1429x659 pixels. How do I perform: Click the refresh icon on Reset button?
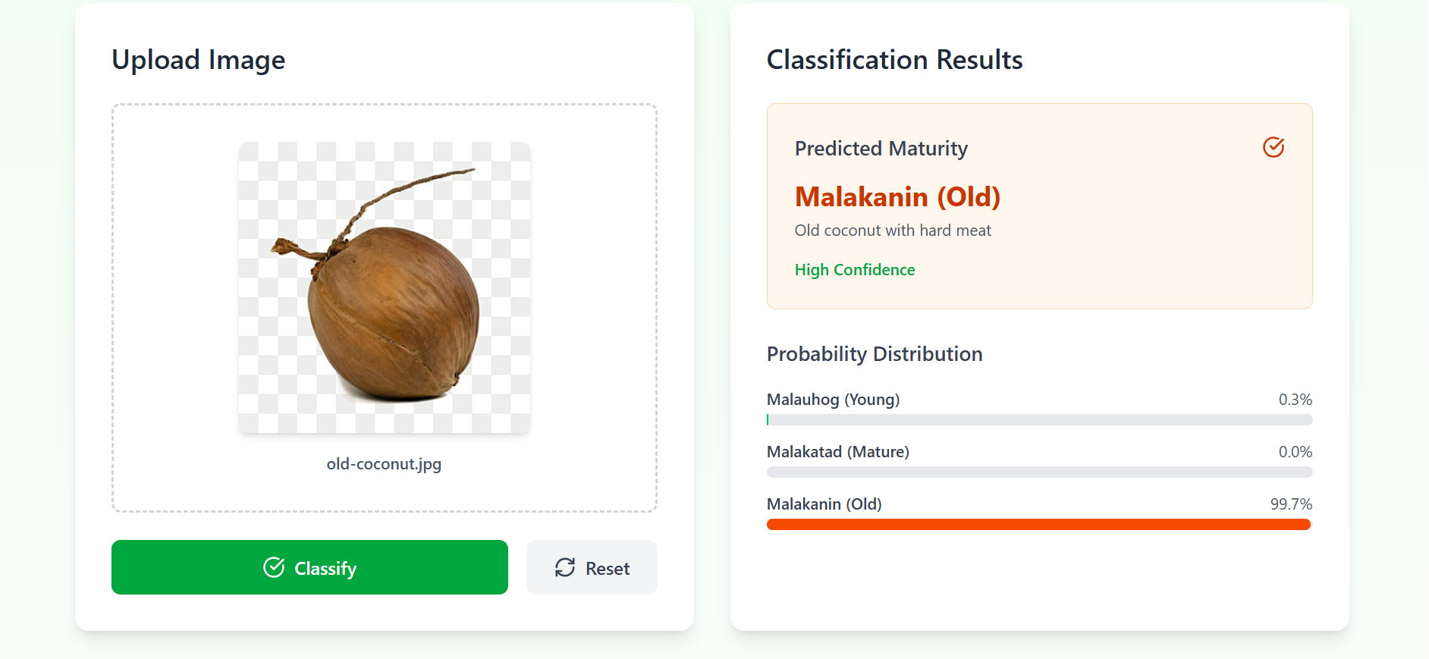click(565, 567)
